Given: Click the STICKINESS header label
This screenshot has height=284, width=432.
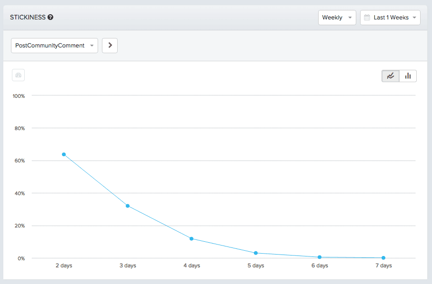Looking at the screenshot, I should 28,17.
